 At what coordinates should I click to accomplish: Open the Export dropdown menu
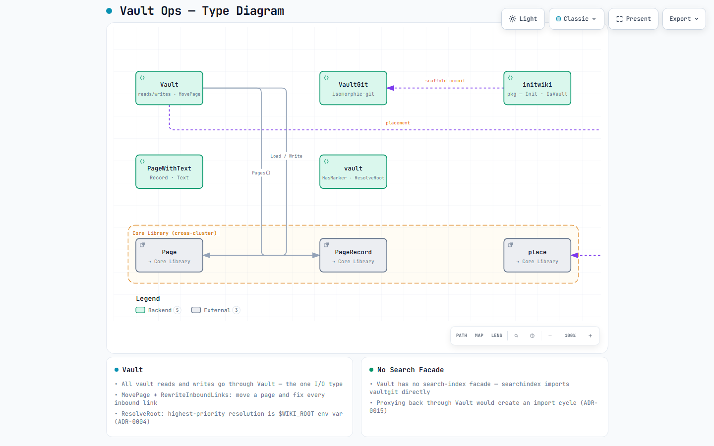(x=684, y=19)
